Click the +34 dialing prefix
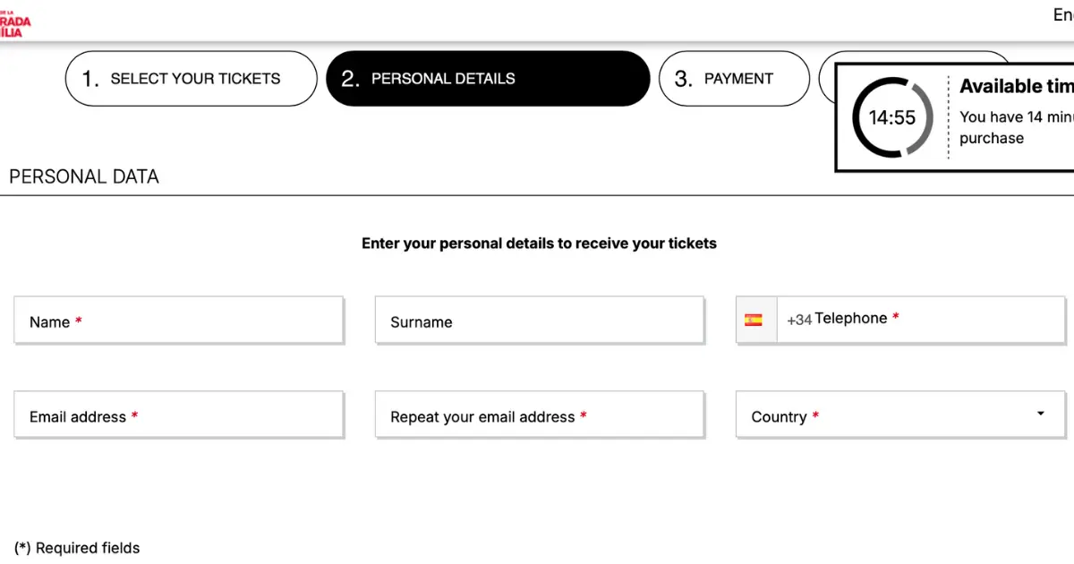 point(799,320)
